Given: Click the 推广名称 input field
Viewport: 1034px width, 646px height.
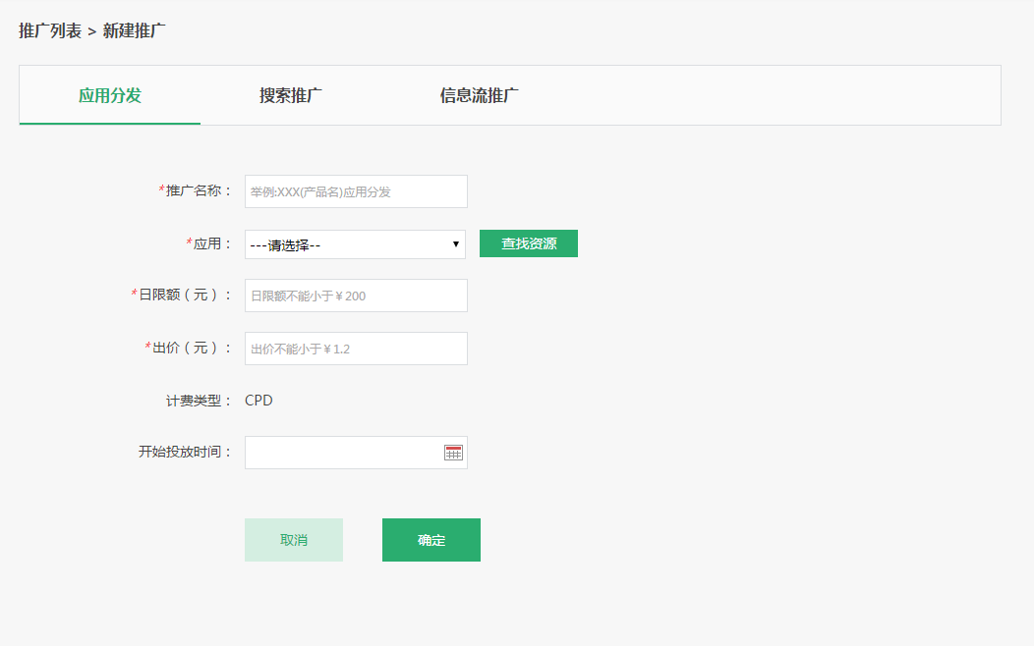Looking at the screenshot, I should tap(356, 190).
